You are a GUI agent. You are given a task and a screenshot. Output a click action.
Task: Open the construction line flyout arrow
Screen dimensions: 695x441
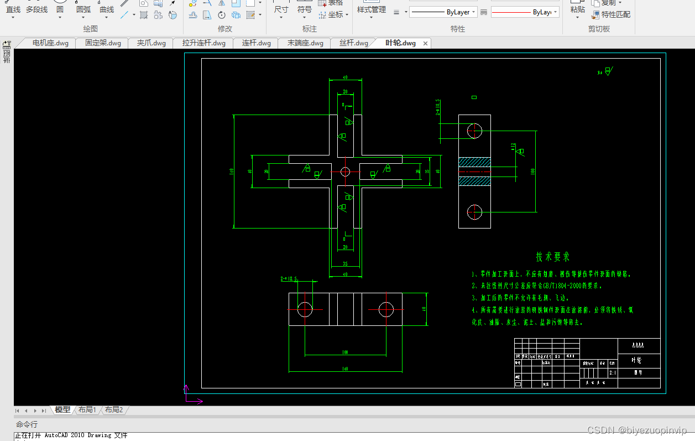click(x=134, y=15)
